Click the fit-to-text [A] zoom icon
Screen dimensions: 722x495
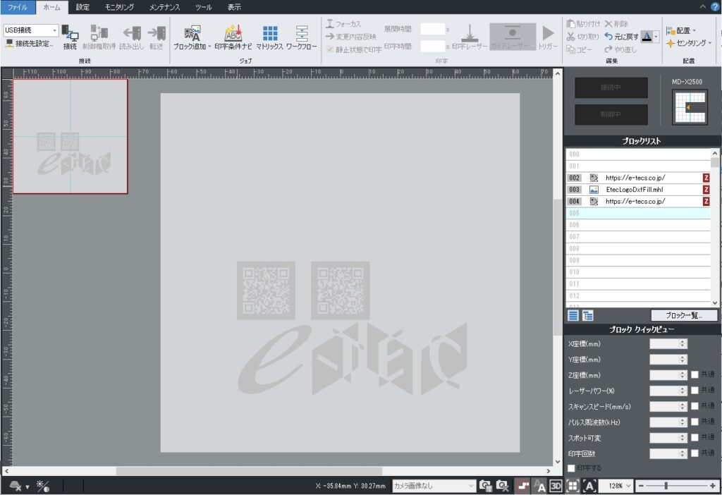pyautogui.click(x=589, y=485)
